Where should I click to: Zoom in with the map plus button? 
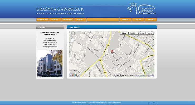coord(72,39)
